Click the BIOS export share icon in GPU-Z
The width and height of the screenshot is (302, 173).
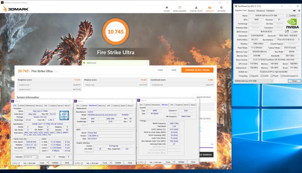pyautogui.click(x=287, y=32)
